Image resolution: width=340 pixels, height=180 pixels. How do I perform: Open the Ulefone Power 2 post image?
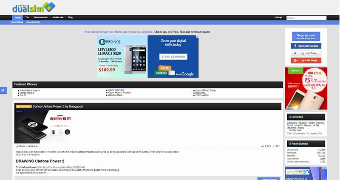(43, 127)
